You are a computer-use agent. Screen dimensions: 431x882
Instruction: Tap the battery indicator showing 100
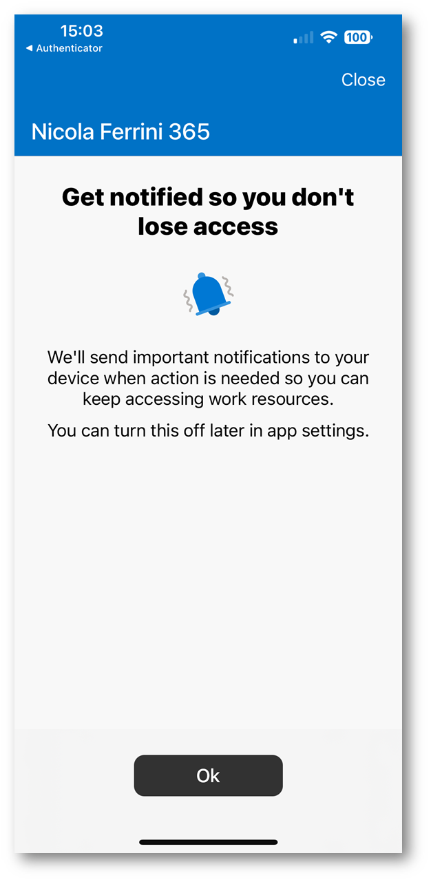pyautogui.click(x=357, y=37)
